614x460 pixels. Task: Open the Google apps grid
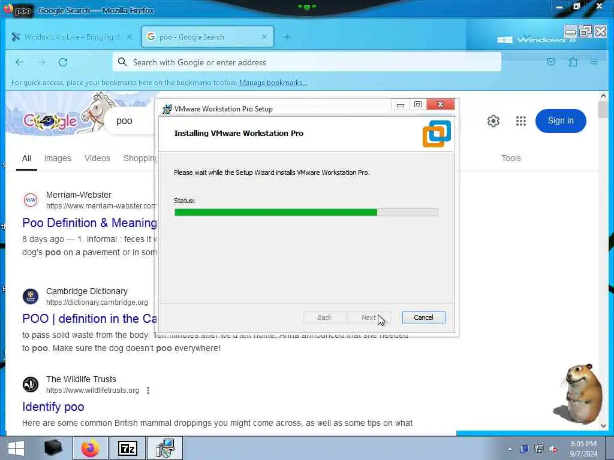521,121
